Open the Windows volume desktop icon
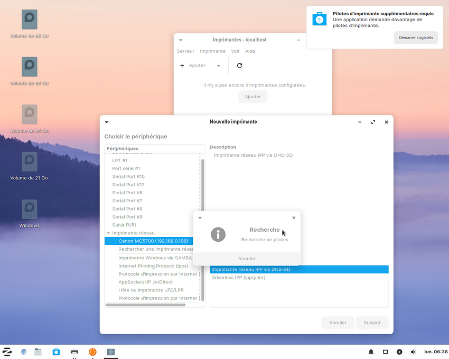 (30, 210)
